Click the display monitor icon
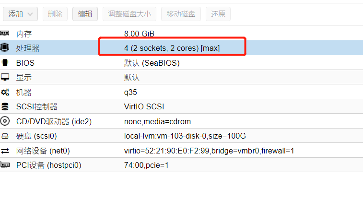The height and width of the screenshot is (211, 363). click(x=5, y=77)
